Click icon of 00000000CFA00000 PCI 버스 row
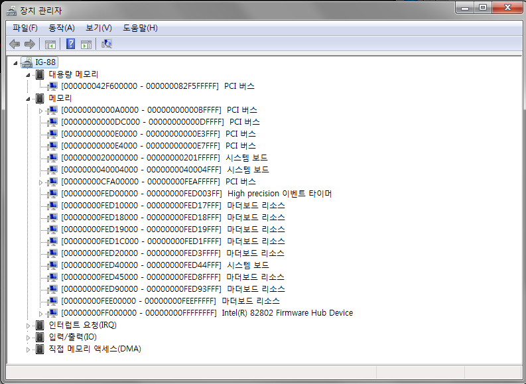 point(52,182)
